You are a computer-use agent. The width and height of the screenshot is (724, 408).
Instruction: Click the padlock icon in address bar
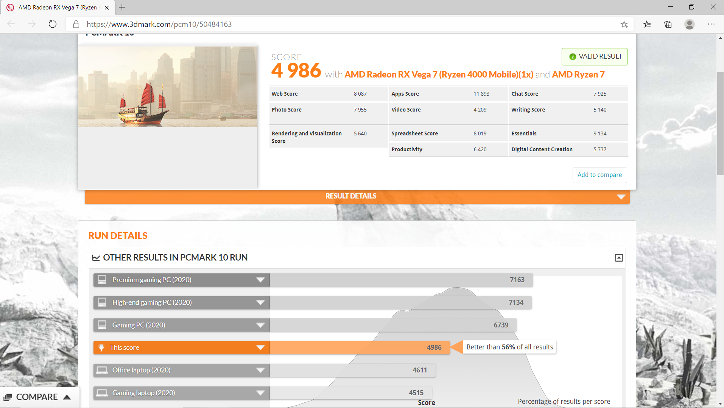click(x=76, y=24)
